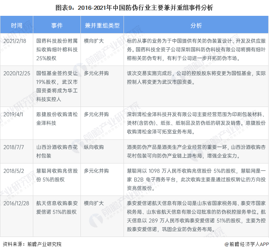
Task: Click the date cell '2020/12/25'
Action: 17,73
